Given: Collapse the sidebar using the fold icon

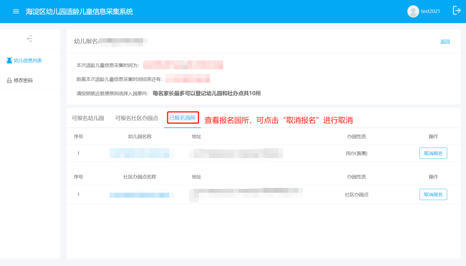Looking at the screenshot, I should point(30,39).
